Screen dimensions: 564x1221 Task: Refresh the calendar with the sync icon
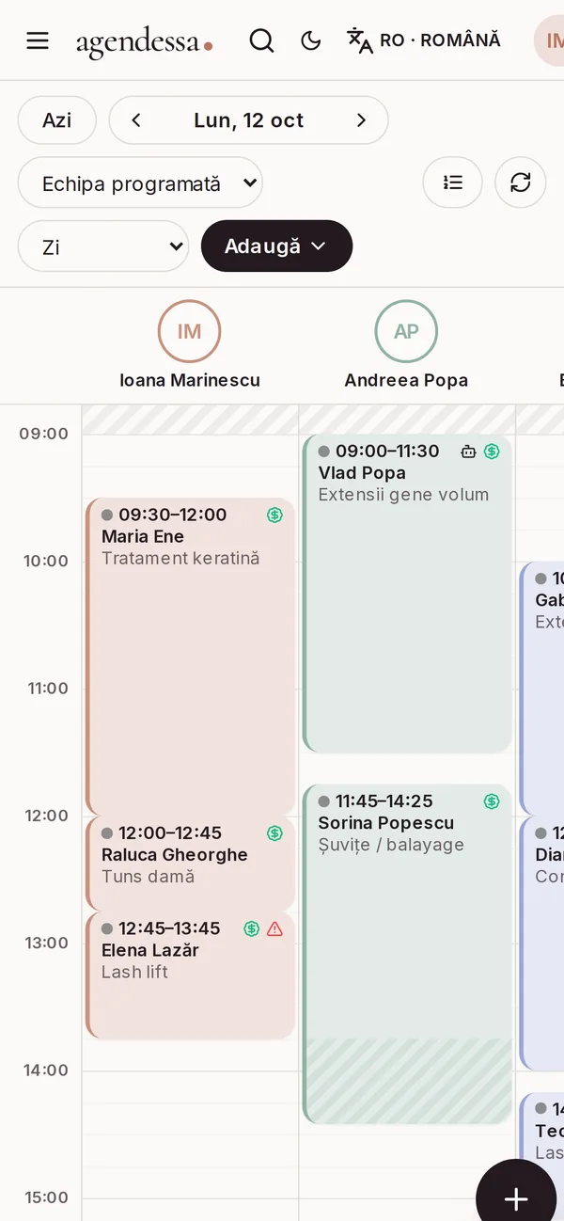point(521,182)
